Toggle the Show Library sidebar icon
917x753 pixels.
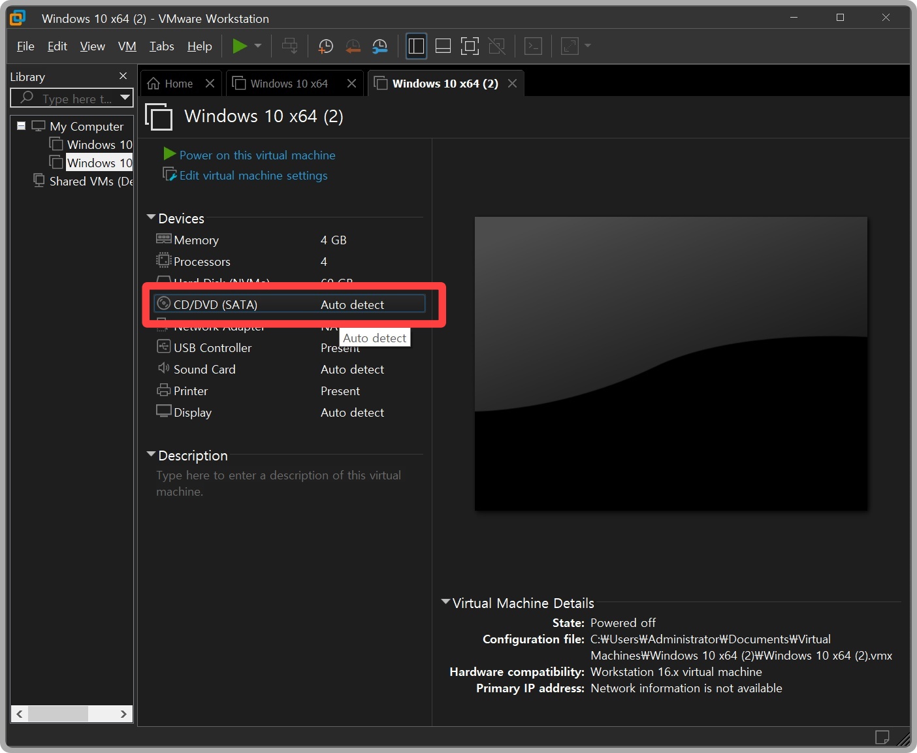coord(416,46)
